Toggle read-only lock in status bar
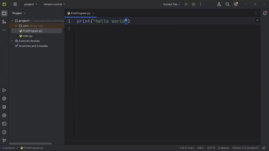This screenshot has width=269, height=151. (264, 148)
